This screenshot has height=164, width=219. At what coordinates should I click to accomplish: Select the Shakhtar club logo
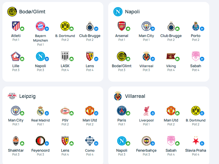16,141
